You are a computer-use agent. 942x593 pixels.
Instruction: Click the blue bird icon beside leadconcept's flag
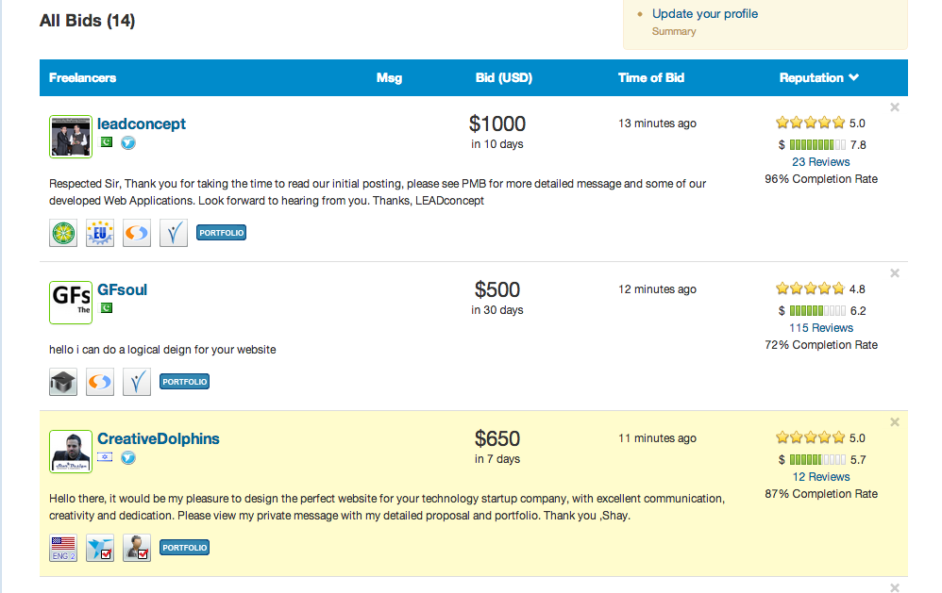(128, 142)
